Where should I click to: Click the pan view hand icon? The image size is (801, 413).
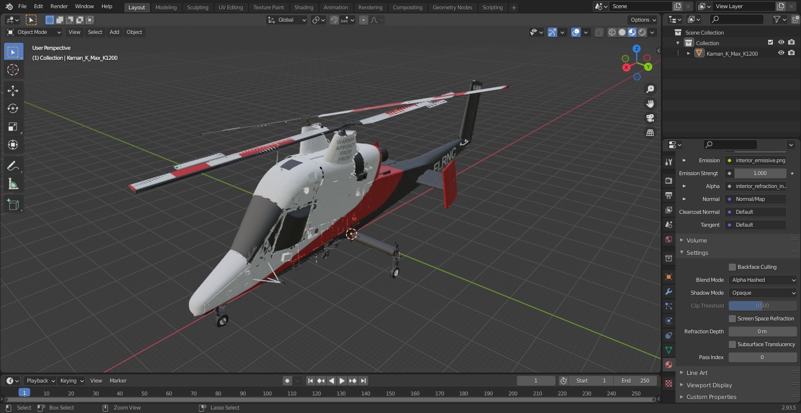650,104
